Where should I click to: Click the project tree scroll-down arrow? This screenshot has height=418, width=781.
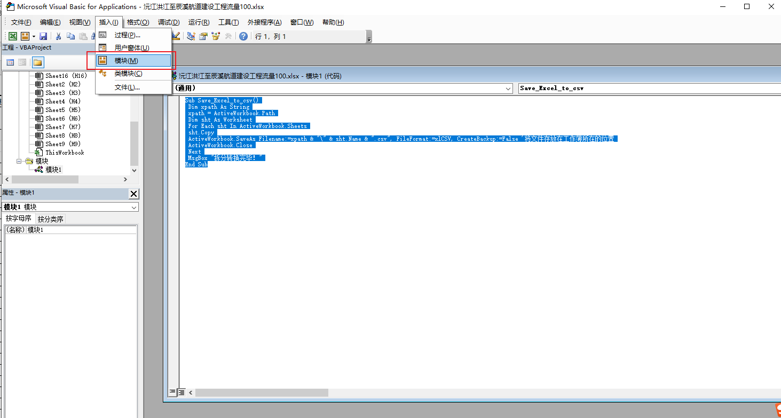tap(134, 171)
